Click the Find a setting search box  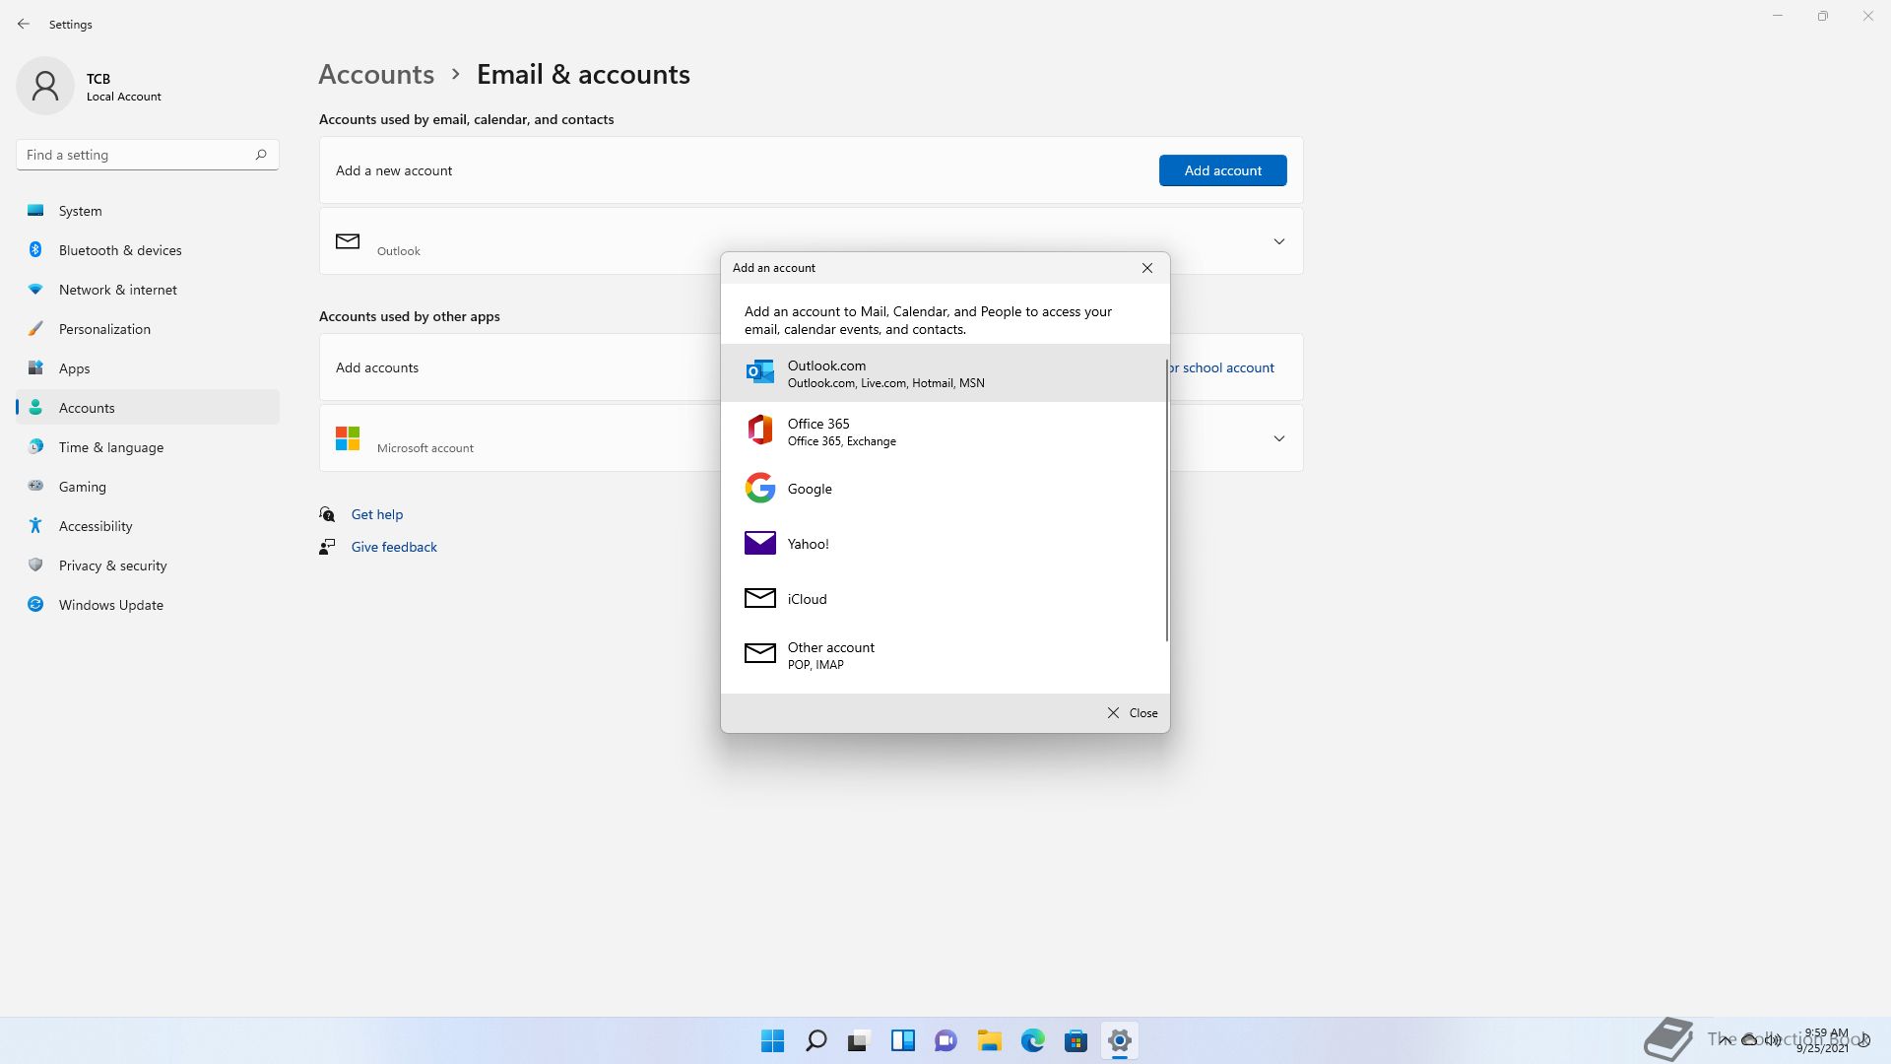pyautogui.click(x=148, y=155)
